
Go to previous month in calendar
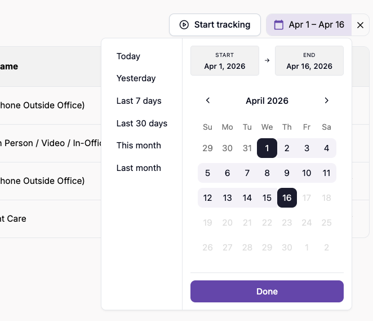pyautogui.click(x=208, y=100)
